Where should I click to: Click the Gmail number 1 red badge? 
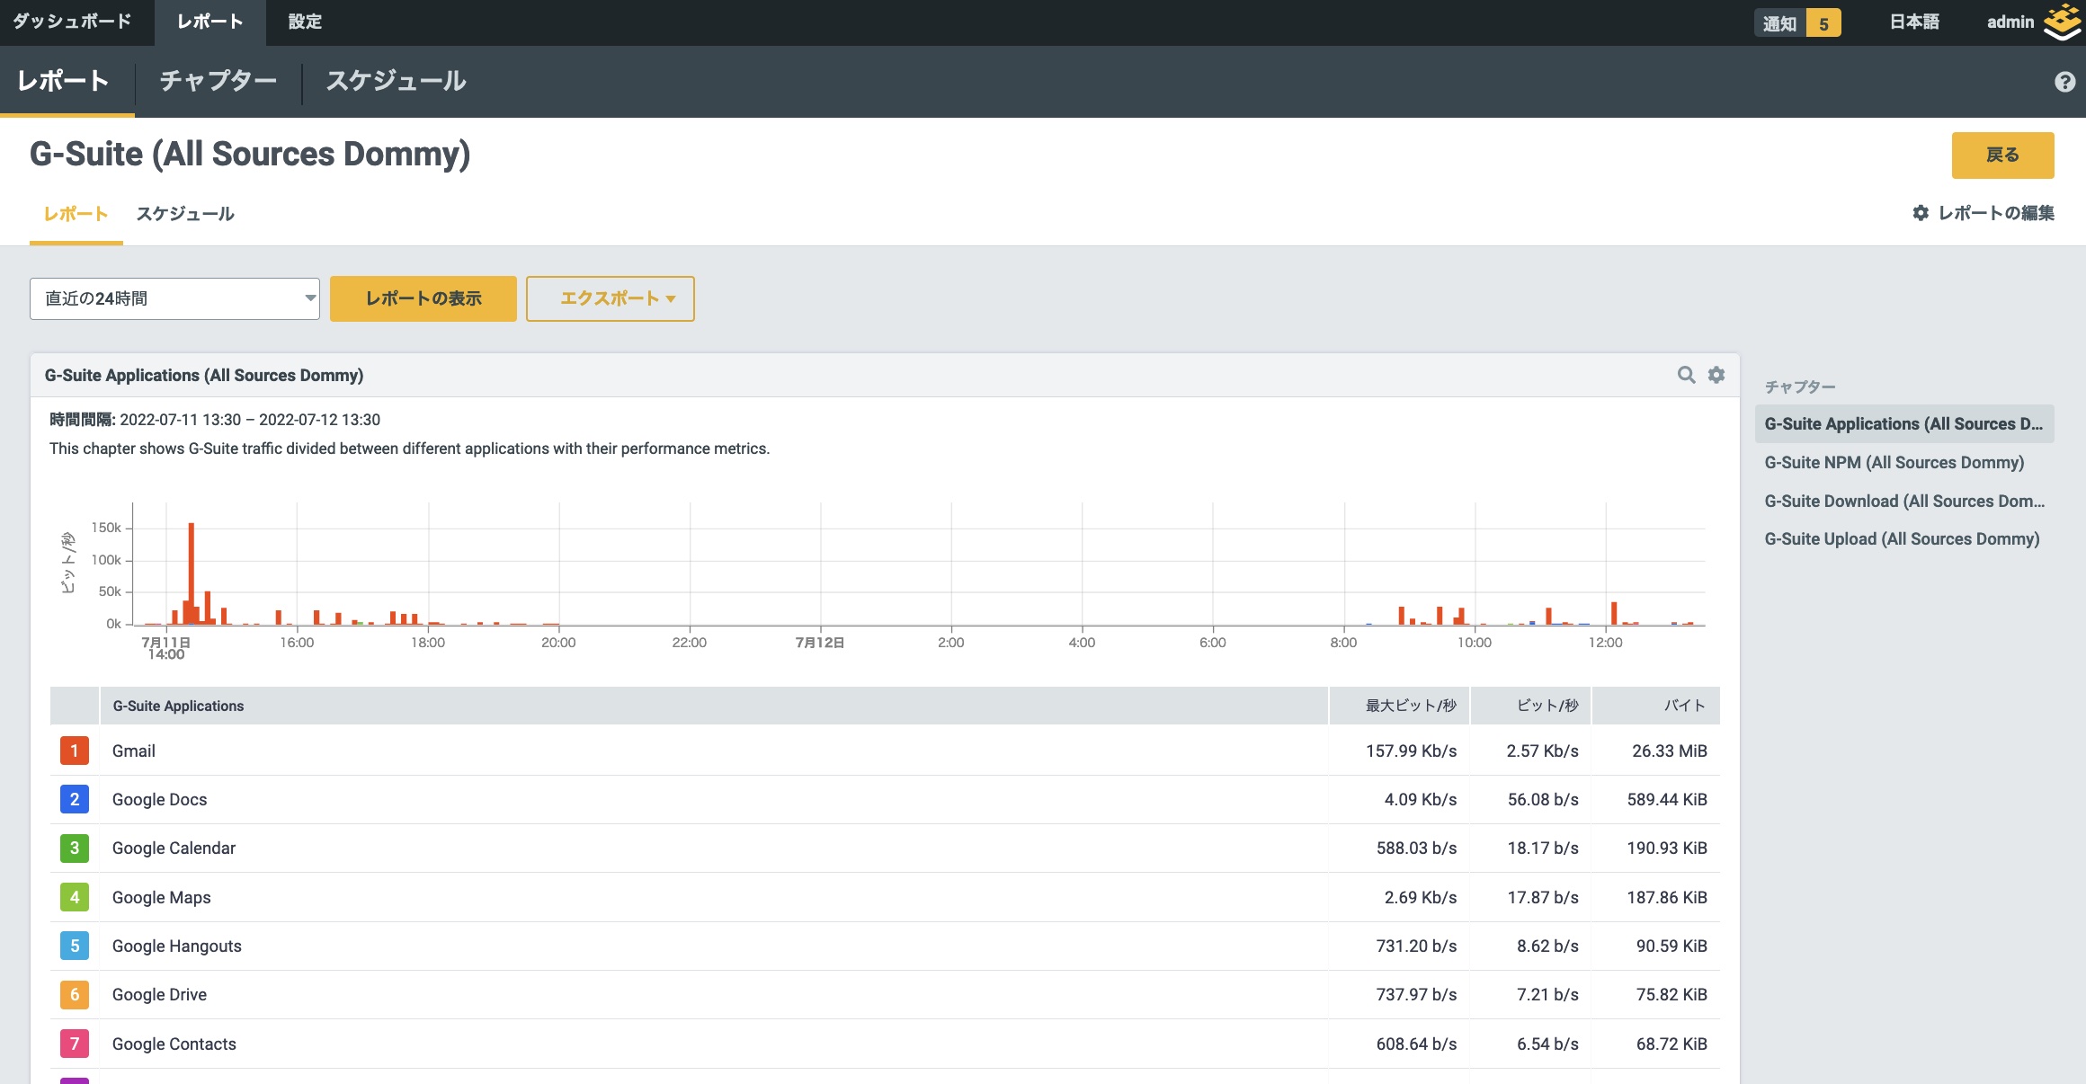75,751
